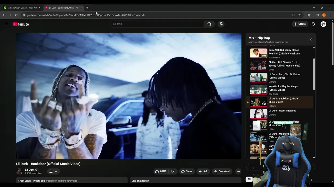334x187 pixels.
Task: Click the Create button
Action: (x=300, y=24)
